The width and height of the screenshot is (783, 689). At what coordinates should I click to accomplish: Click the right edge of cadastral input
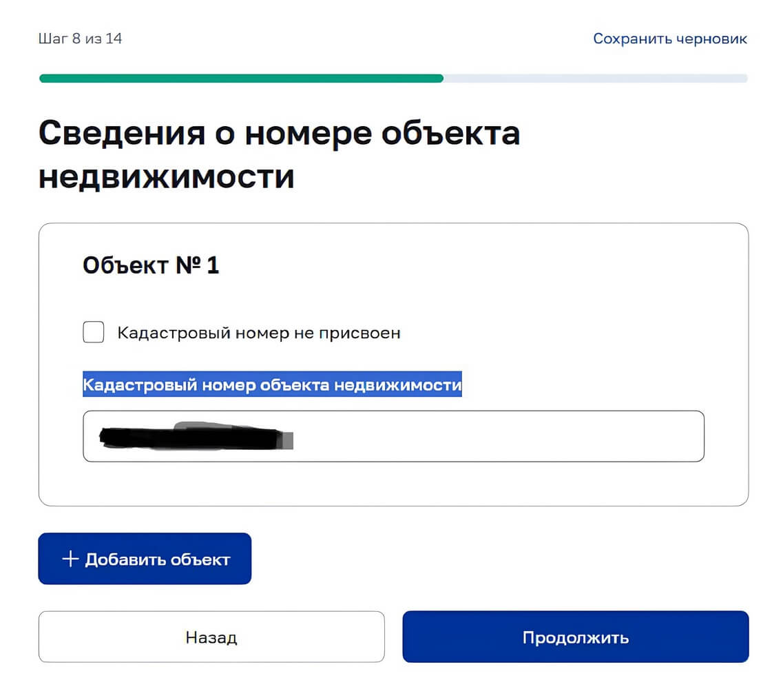click(689, 436)
